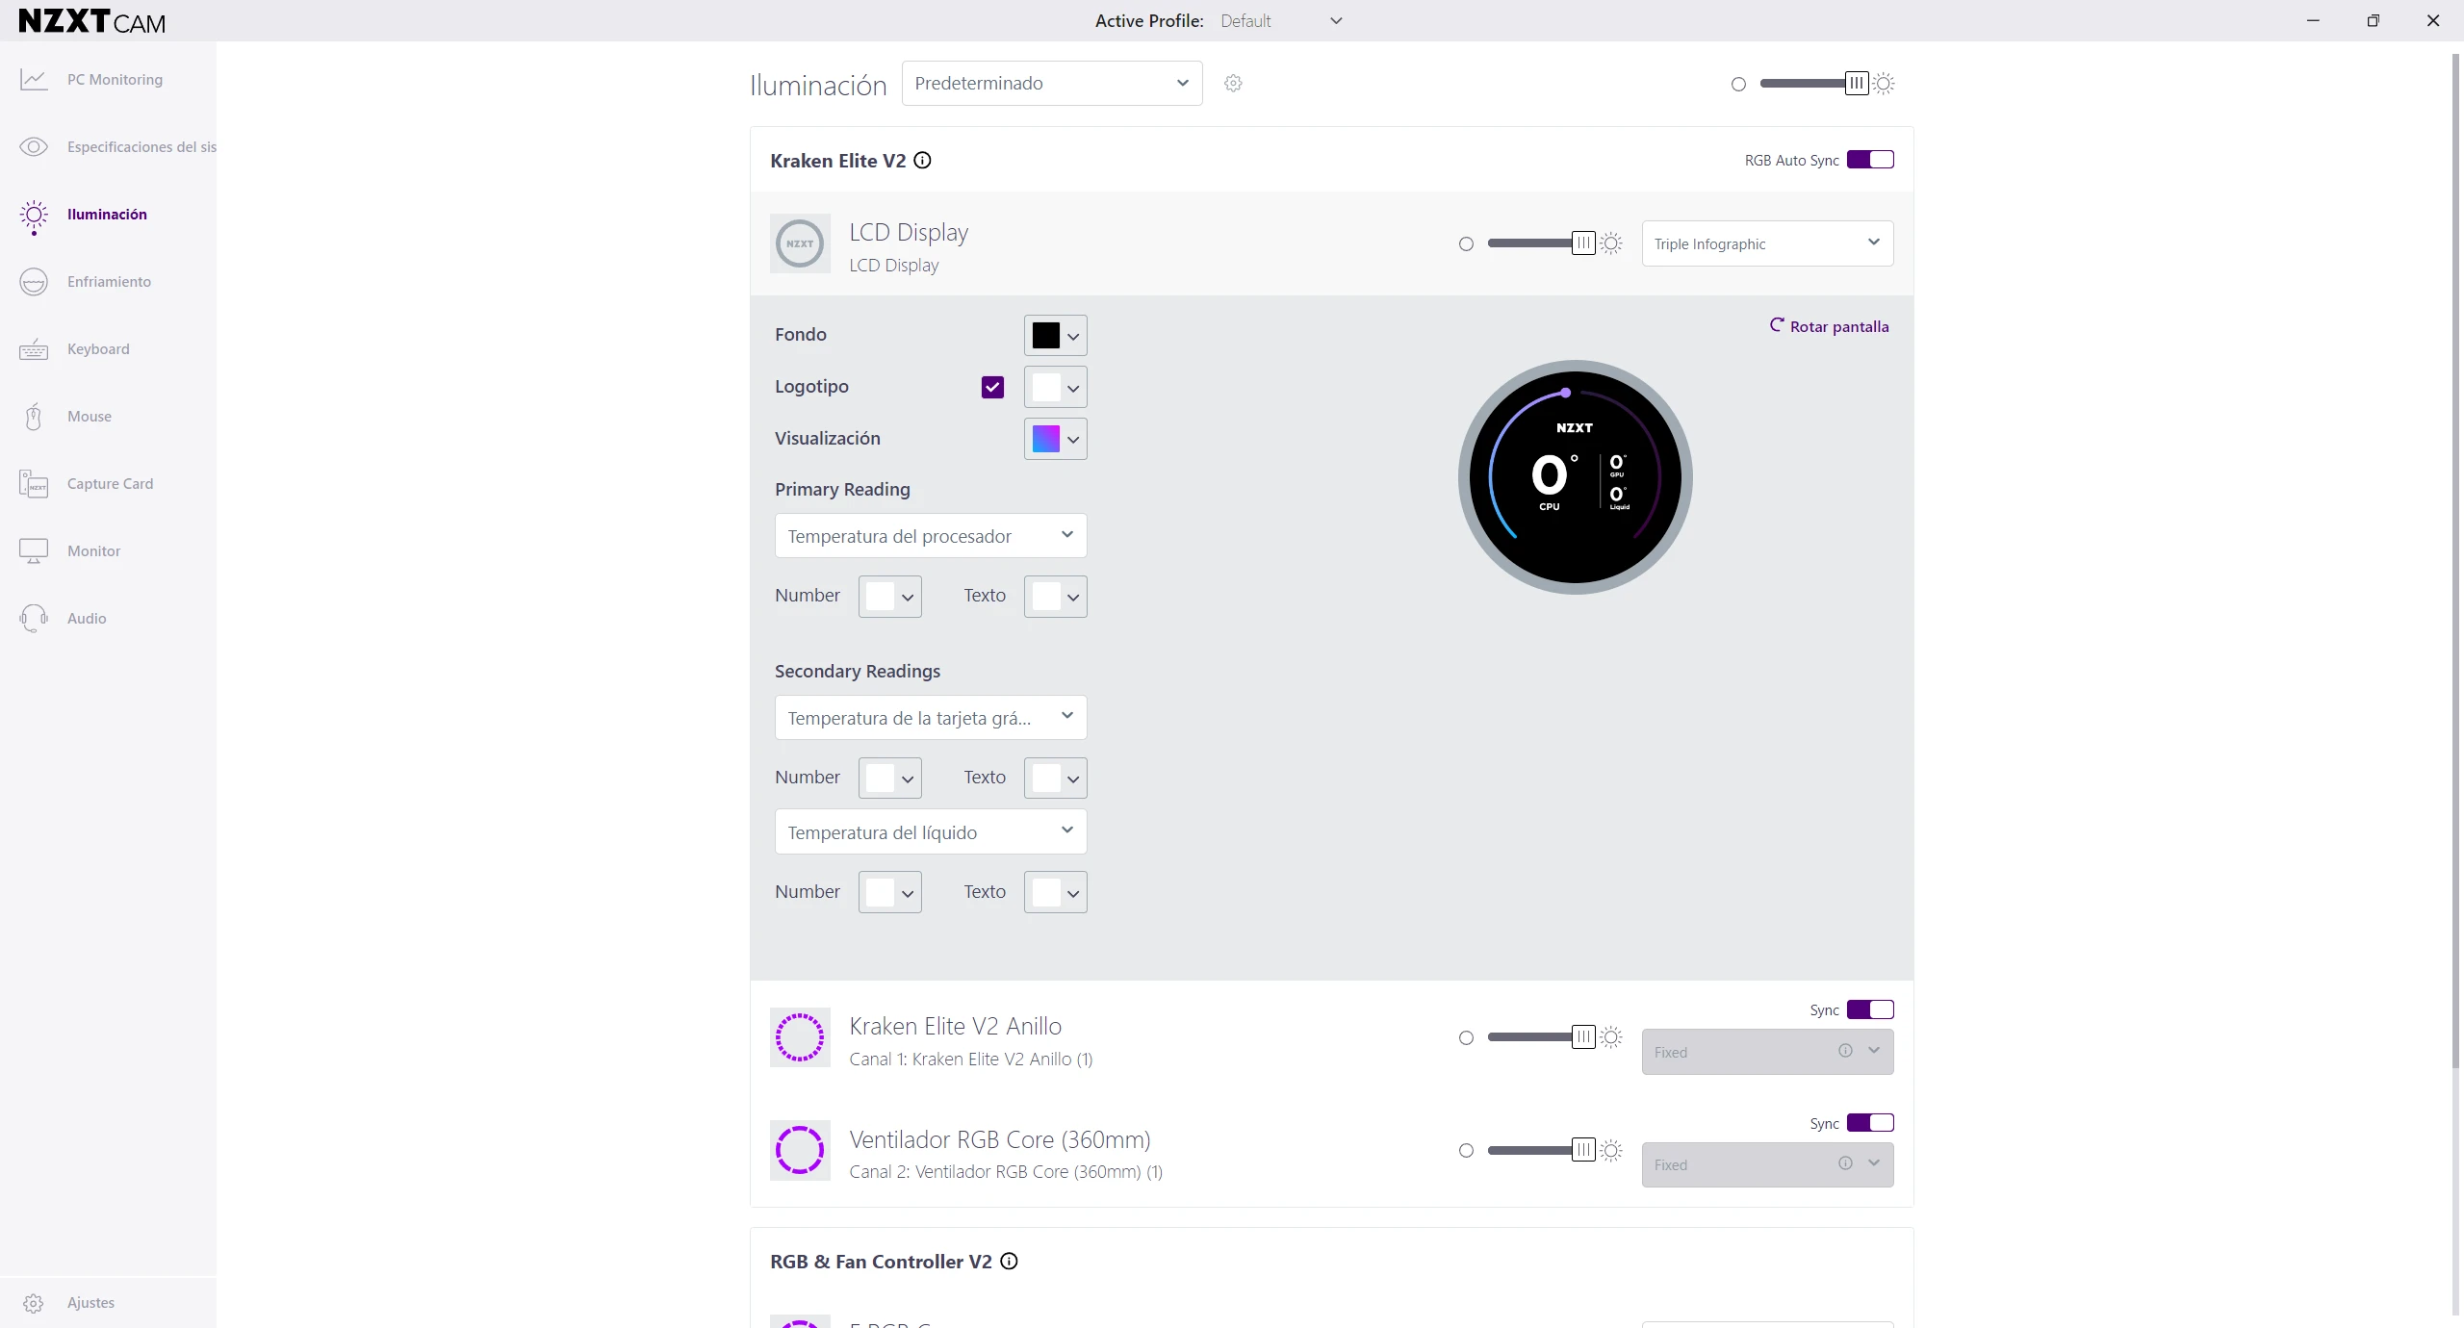Click the Ventilador RGB Core fan icon

click(800, 1150)
